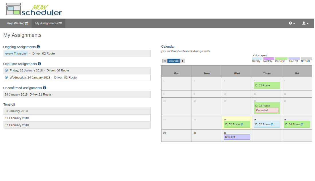
Task: Click the every Thursday ongoing assignment
Action: click(16, 53)
